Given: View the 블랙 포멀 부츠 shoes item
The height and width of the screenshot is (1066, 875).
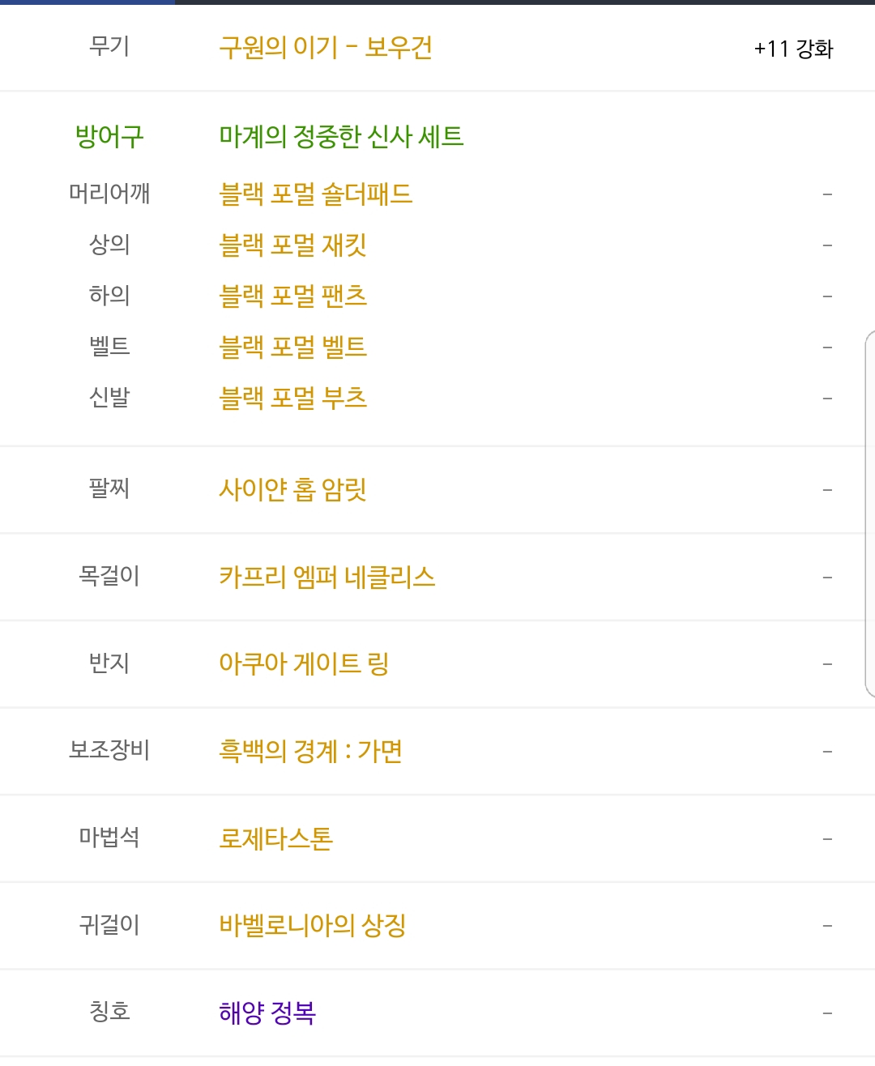Looking at the screenshot, I should coord(292,398).
